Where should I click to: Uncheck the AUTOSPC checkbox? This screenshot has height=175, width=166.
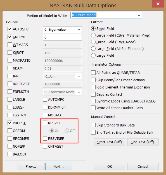click(10, 29)
